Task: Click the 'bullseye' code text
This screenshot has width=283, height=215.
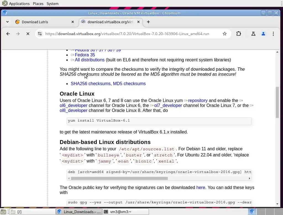Action: pyautogui.click(x=108, y=155)
